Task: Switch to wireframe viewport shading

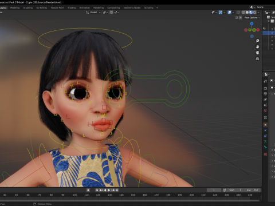Action: pyautogui.click(x=243, y=13)
